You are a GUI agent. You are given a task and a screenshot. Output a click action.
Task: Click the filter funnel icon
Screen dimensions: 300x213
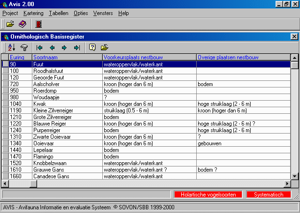[x=24, y=47]
